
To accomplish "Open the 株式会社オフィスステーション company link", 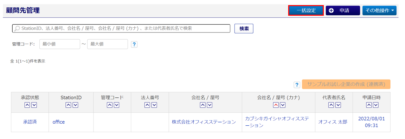I will (x=204, y=122).
